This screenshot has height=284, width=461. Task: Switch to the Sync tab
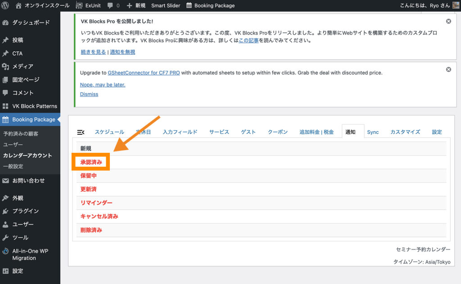tap(373, 132)
